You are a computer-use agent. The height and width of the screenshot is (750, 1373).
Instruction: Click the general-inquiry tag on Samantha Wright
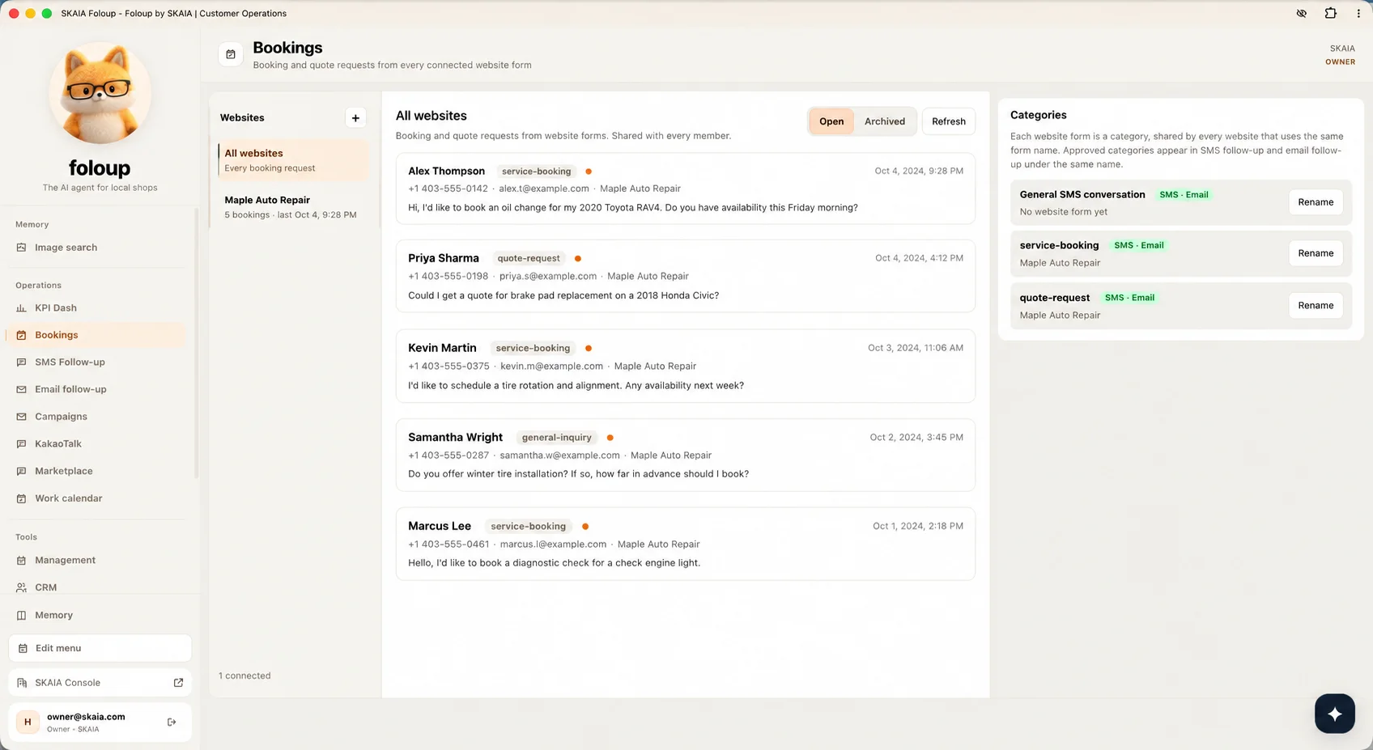pyautogui.click(x=557, y=438)
